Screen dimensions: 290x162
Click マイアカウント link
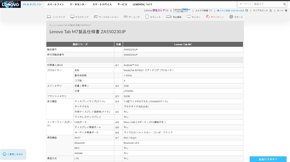[261, 10]
